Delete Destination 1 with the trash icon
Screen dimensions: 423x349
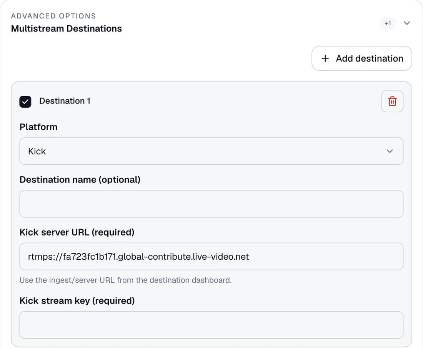(x=392, y=101)
